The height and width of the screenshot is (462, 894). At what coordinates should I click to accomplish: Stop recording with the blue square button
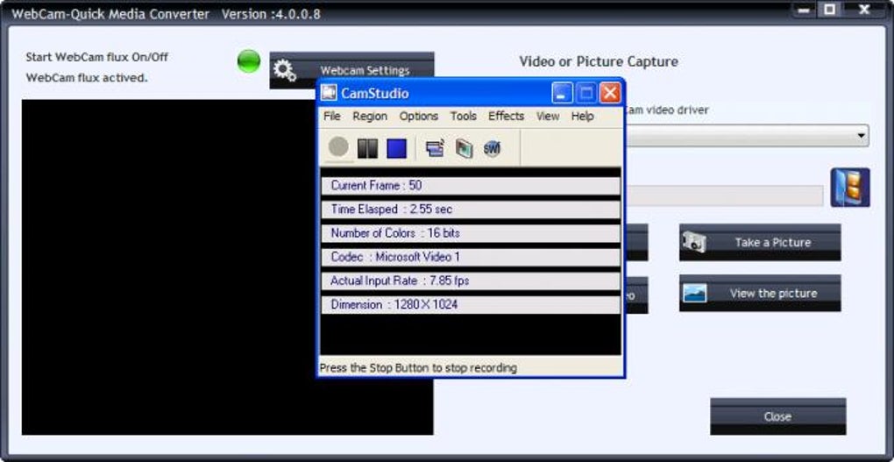tap(397, 148)
